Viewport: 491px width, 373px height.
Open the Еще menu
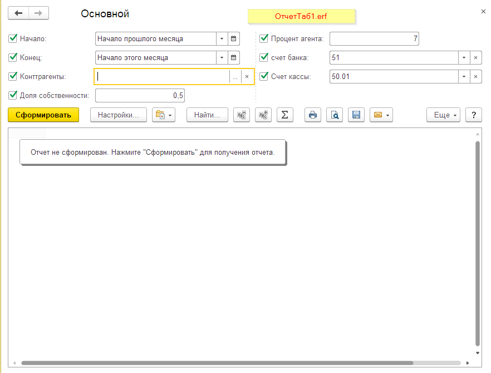pyautogui.click(x=444, y=115)
